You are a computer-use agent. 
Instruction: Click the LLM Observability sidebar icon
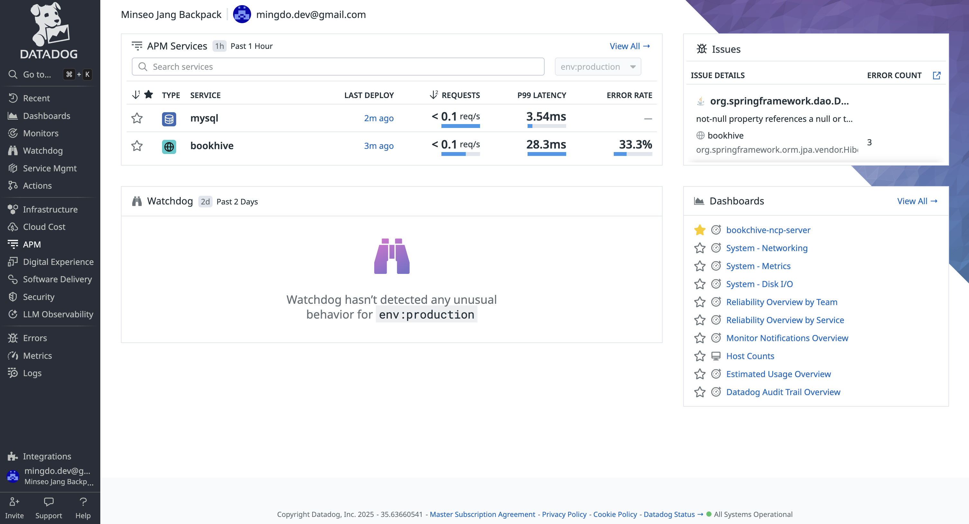[13, 314]
